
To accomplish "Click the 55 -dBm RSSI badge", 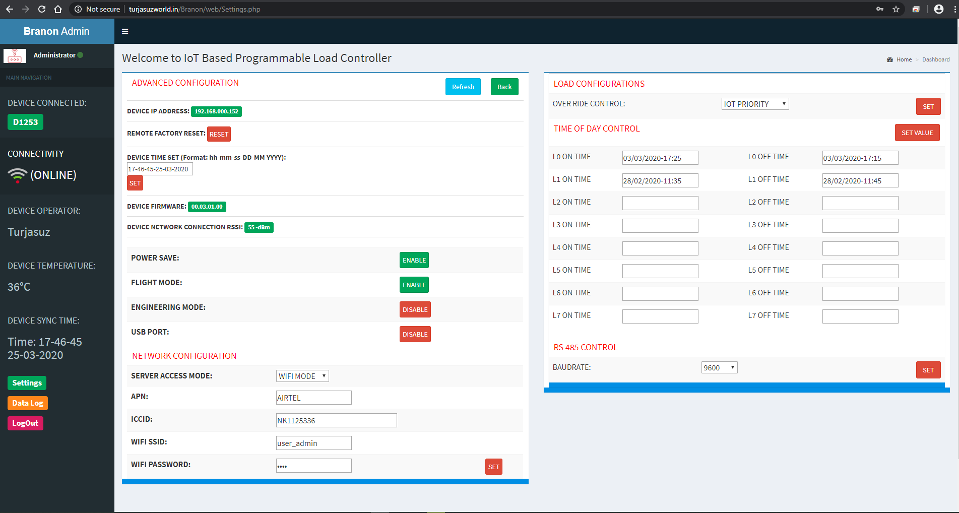I will (x=259, y=227).
